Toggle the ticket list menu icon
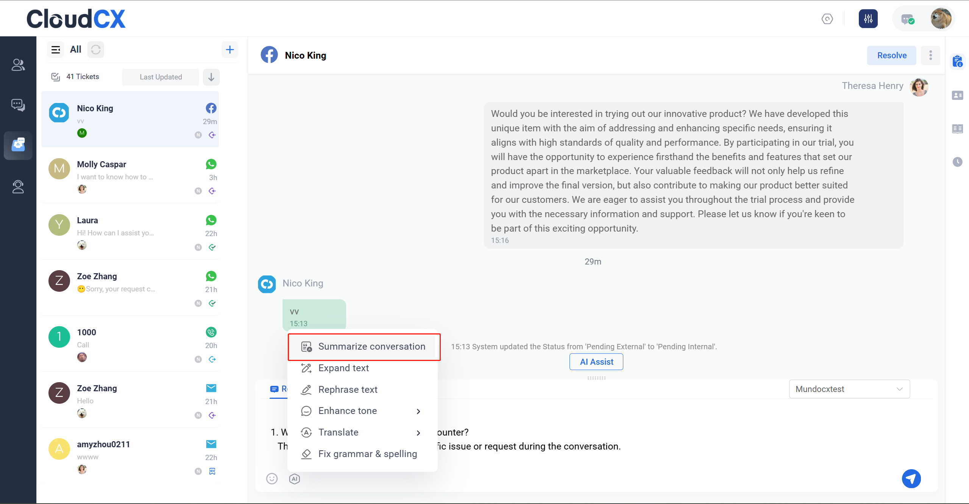The width and height of the screenshot is (969, 504). pos(56,50)
